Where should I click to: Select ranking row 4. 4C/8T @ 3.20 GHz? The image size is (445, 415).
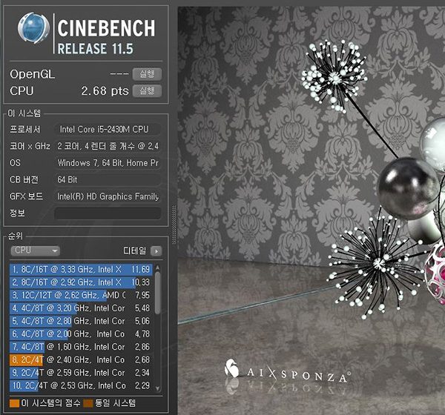tap(81, 308)
